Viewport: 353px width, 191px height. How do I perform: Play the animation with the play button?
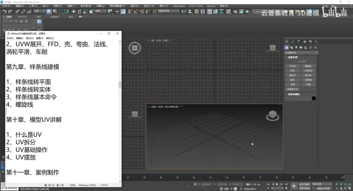click(277, 184)
